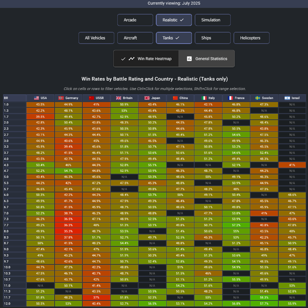Switch to Simulation game mode
This screenshot has width=308, height=308.
212,20
